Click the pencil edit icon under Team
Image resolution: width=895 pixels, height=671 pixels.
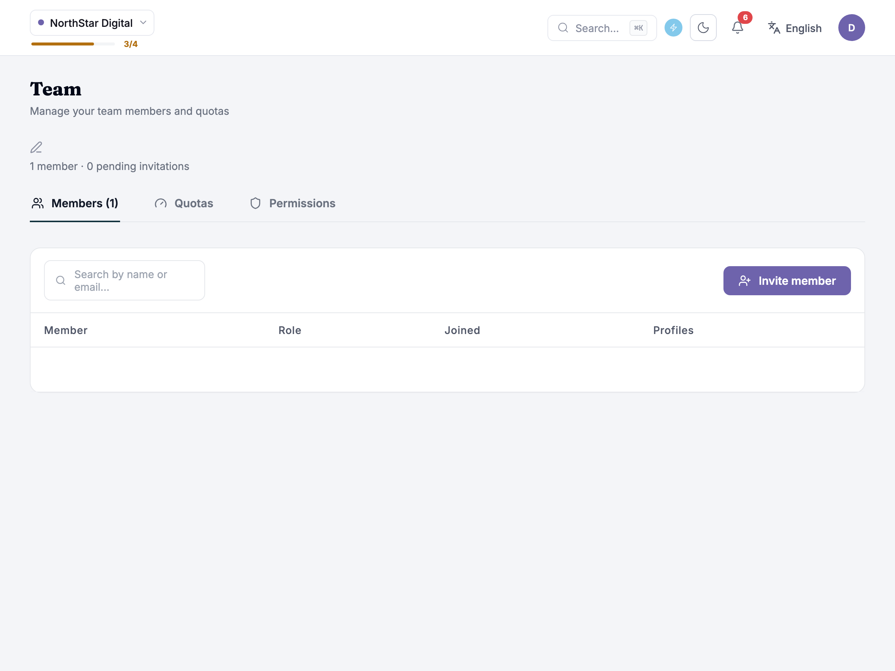coord(36,147)
